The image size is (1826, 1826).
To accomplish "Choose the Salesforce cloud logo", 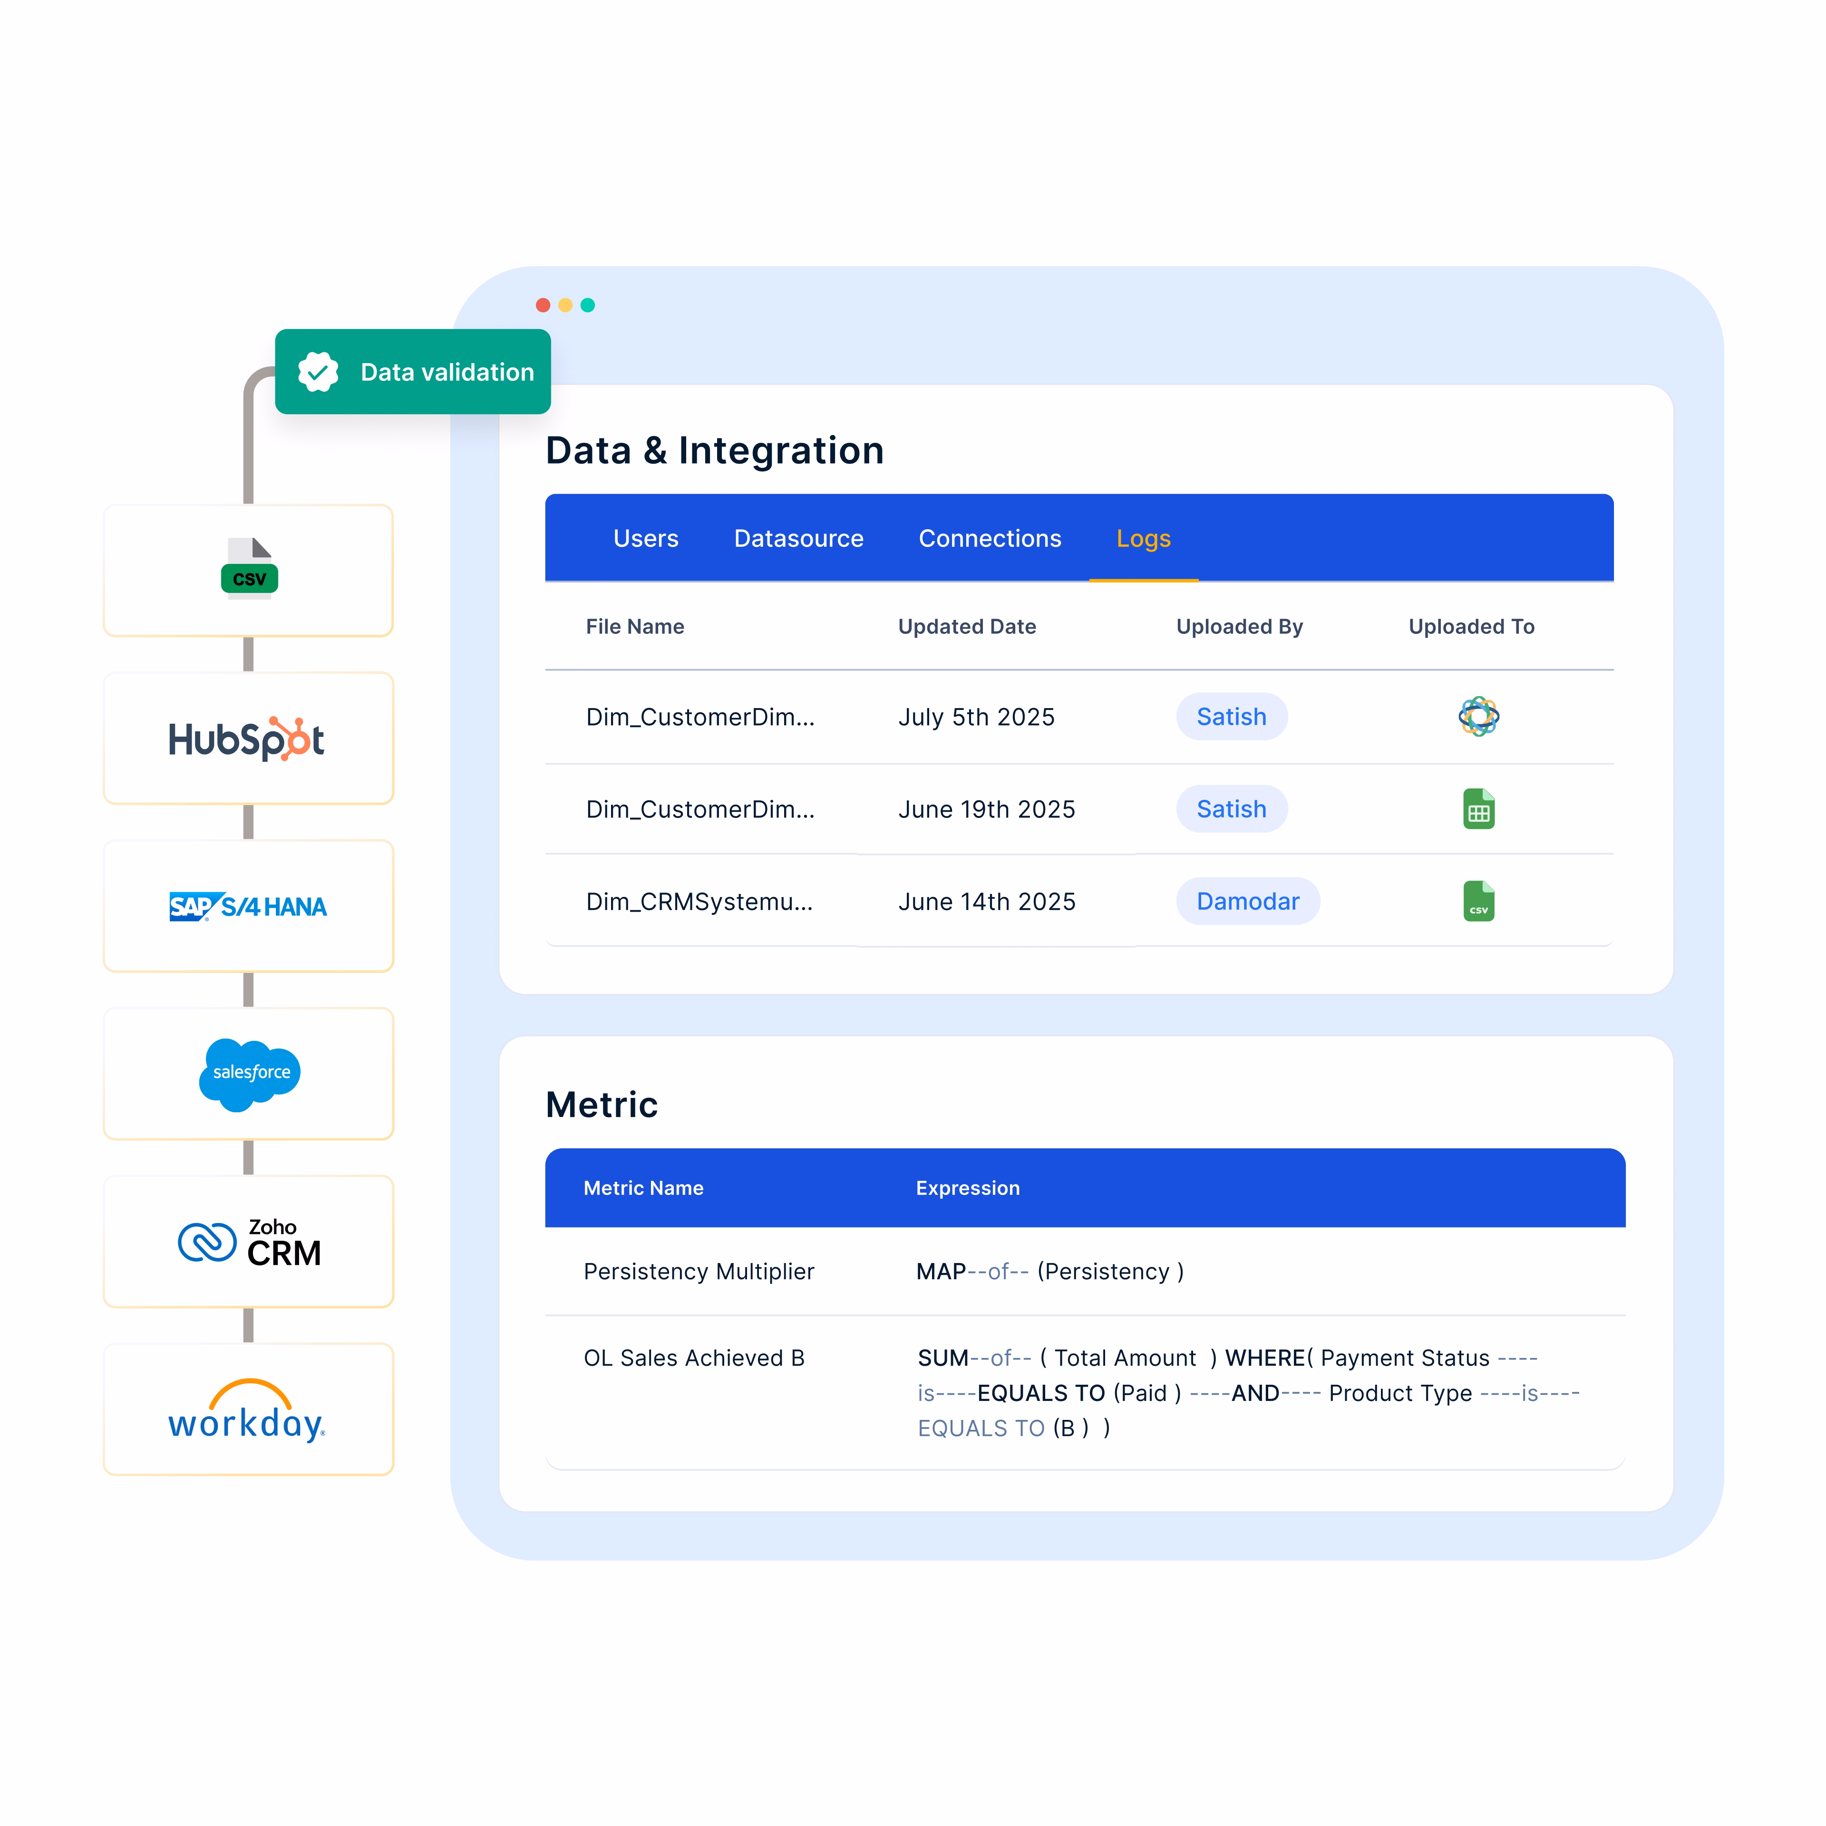I will (x=250, y=1075).
